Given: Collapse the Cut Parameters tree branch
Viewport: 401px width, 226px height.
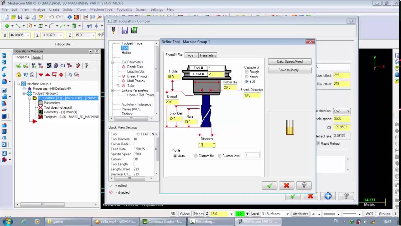Looking at the screenshot, I should pyautogui.click(x=112, y=62).
